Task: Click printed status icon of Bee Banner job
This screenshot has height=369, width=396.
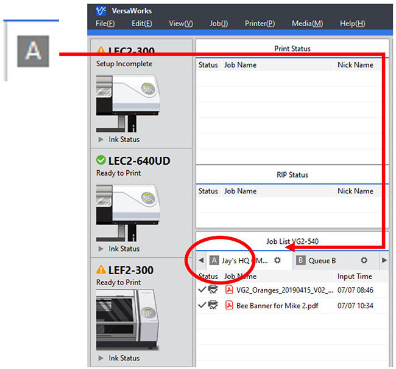Action: point(213,305)
